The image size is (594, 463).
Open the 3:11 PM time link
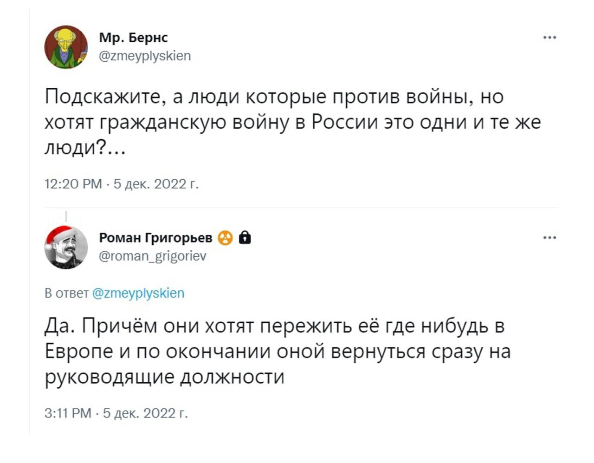pyautogui.click(x=68, y=413)
